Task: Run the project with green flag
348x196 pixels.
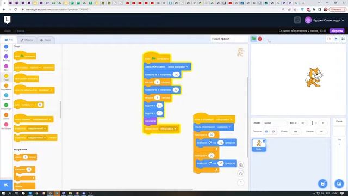Action: pos(253,39)
